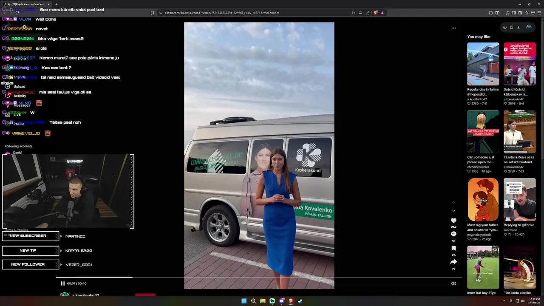Screen dimensions: 544x306
Task: Bookmark the page via the address bar bookmark icon
Action: (153, 13)
